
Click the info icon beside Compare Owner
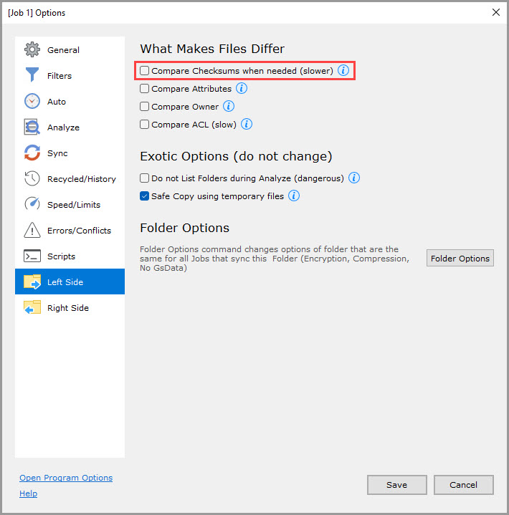click(229, 107)
